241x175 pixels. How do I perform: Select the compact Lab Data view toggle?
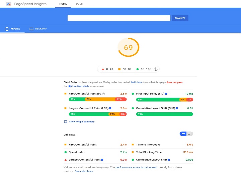(183, 134)
